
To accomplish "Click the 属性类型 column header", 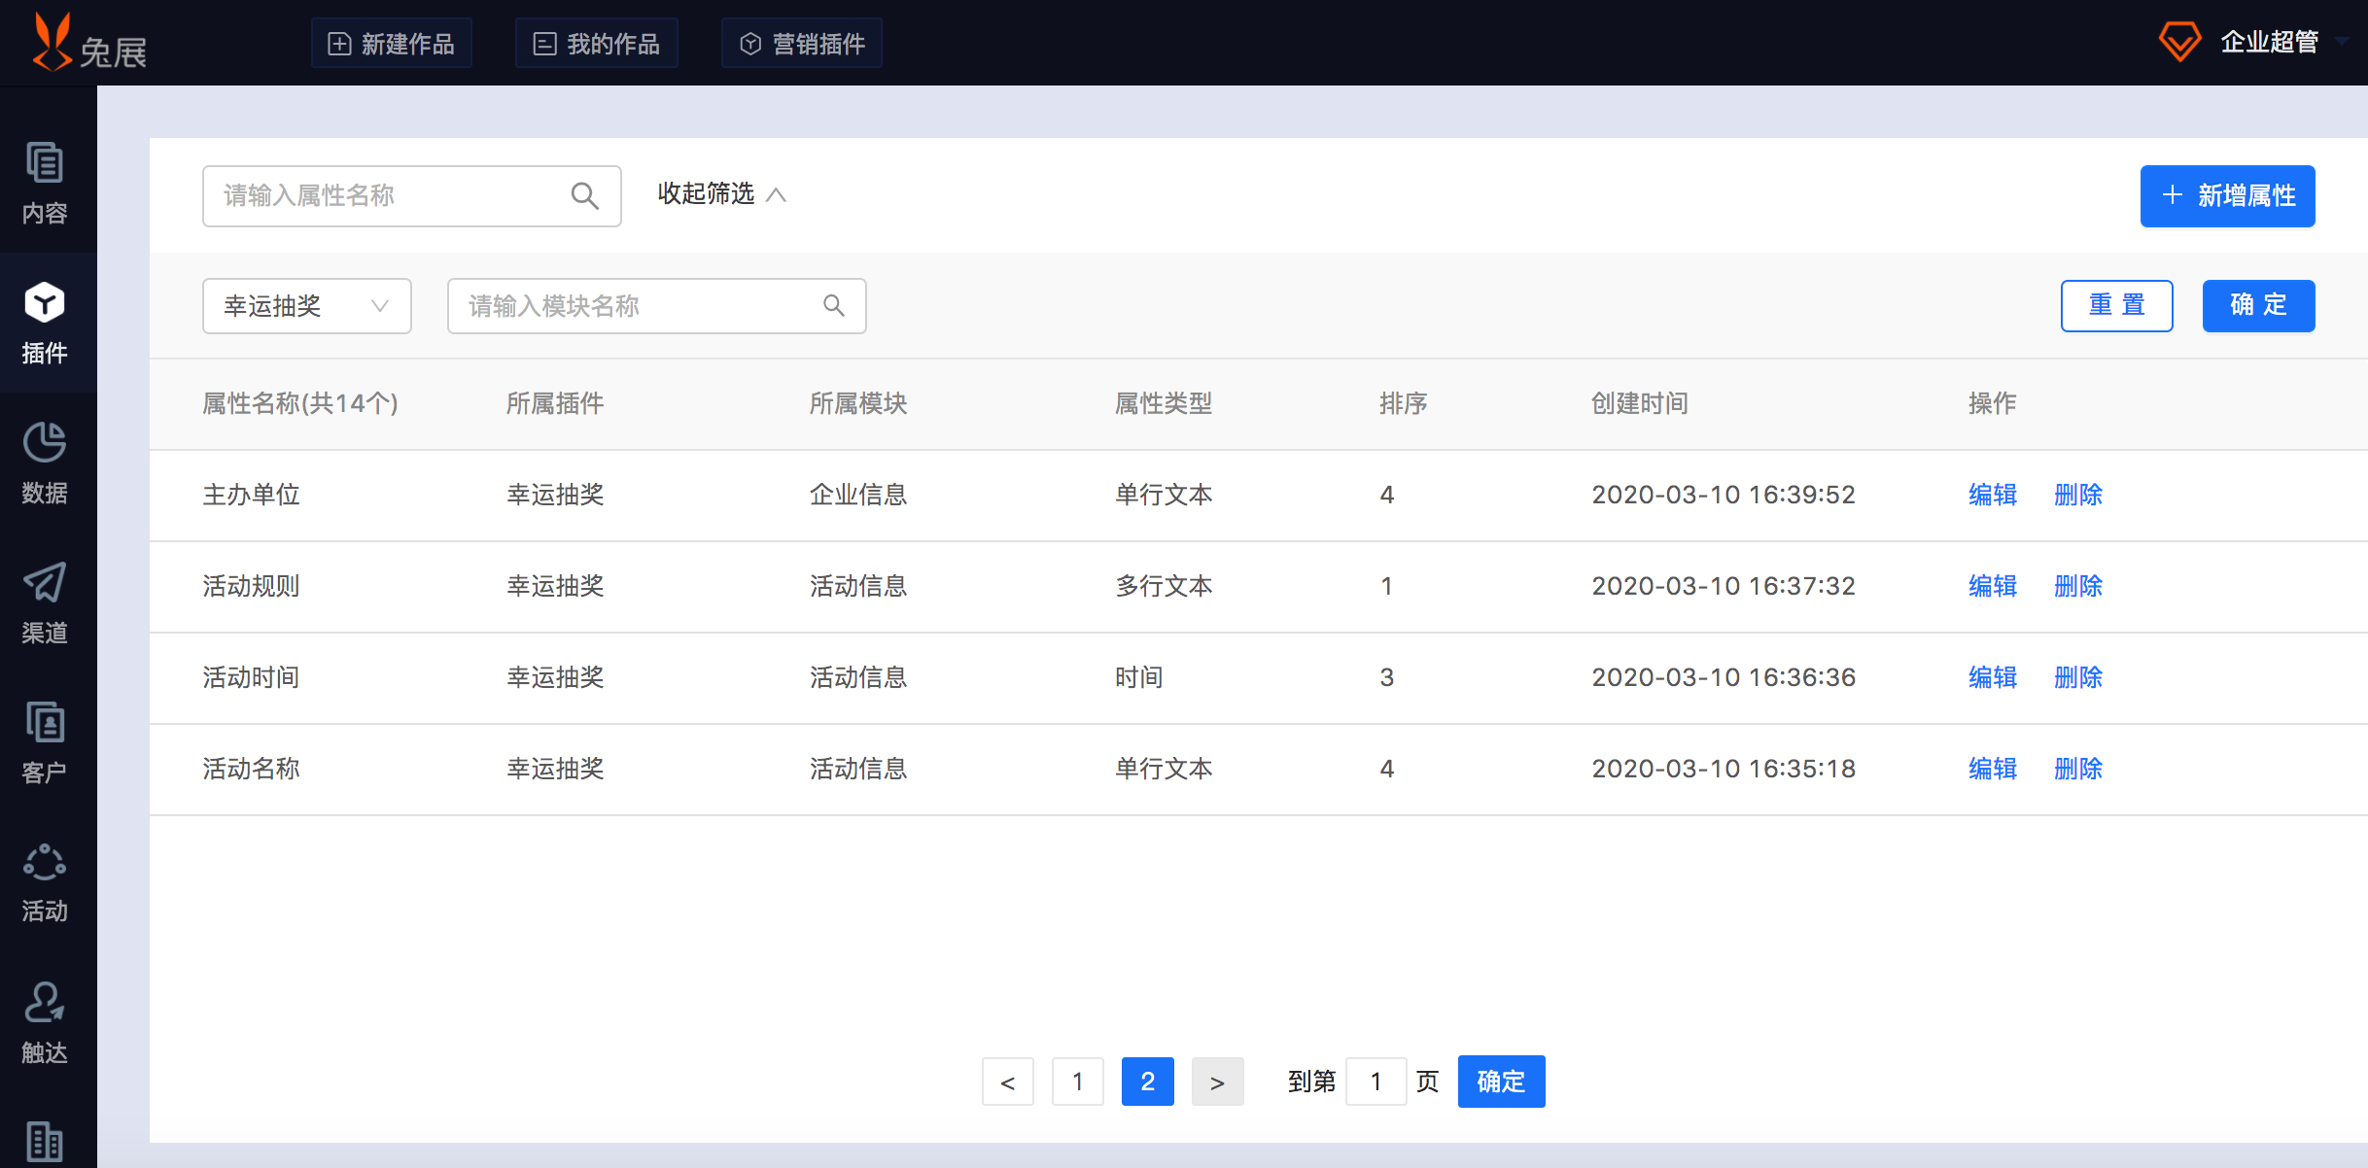I will click(x=1164, y=403).
